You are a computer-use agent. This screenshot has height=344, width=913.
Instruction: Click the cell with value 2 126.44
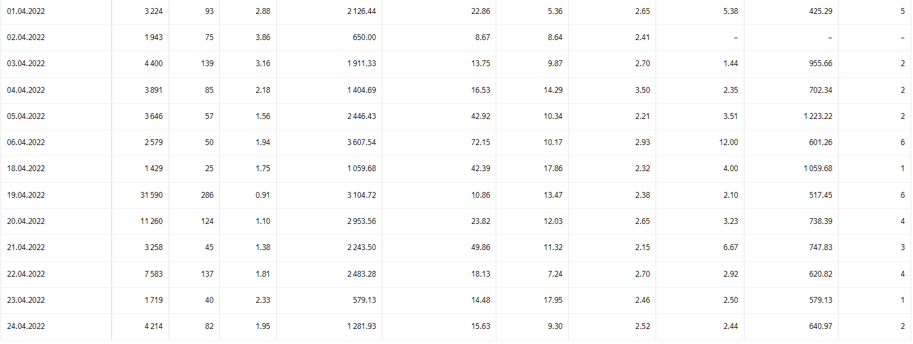[361, 11]
